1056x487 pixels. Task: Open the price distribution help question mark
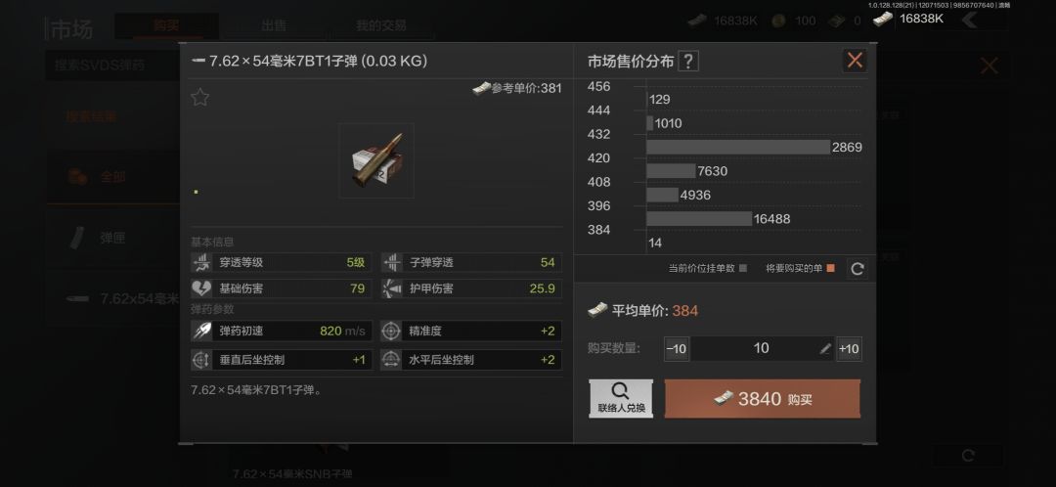pos(687,62)
